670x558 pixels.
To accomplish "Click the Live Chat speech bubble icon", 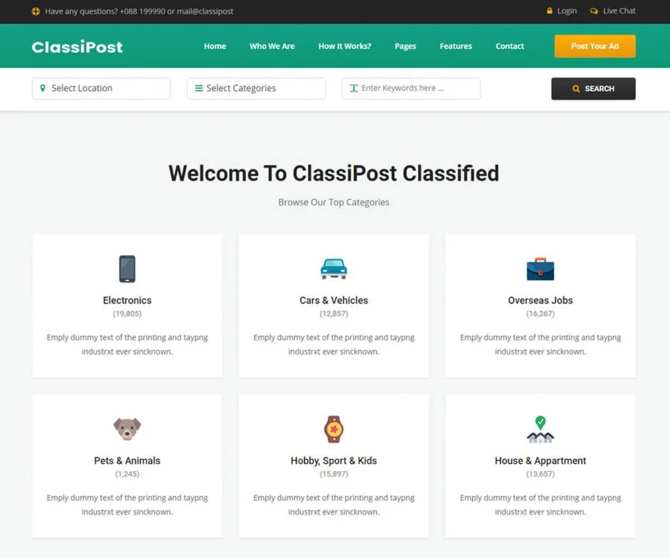I will coord(594,11).
